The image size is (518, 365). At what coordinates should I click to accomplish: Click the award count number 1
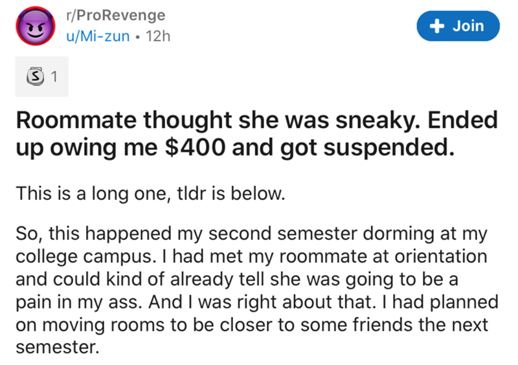[55, 77]
